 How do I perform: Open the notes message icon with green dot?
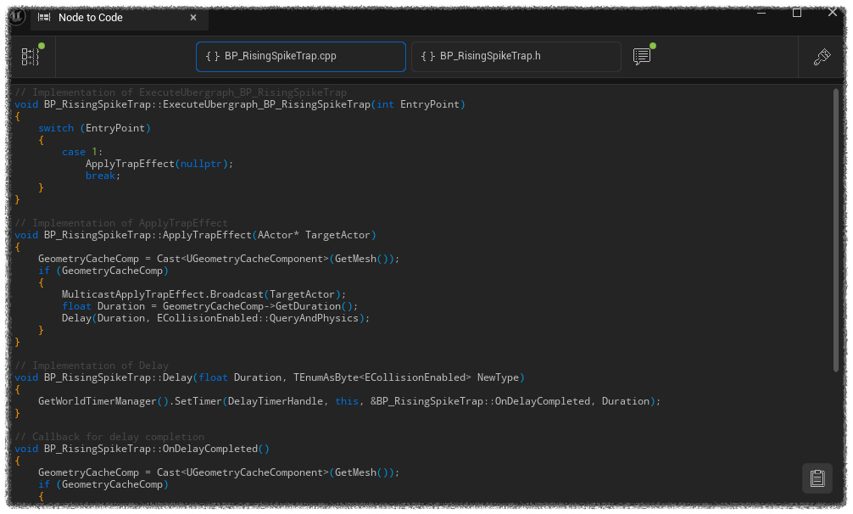642,56
